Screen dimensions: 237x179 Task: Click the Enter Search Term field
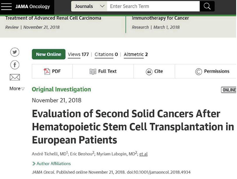153,6
